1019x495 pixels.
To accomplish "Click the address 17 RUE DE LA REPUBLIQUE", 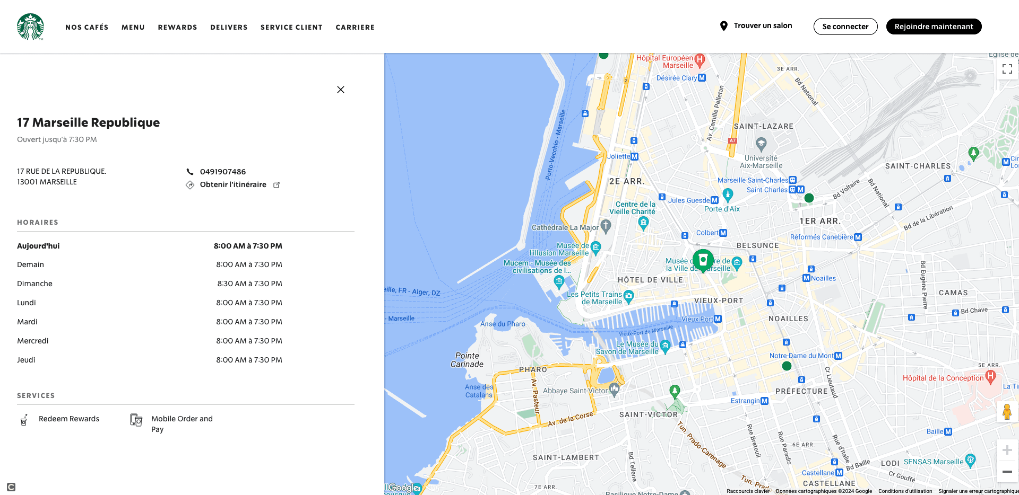I will tap(62, 171).
